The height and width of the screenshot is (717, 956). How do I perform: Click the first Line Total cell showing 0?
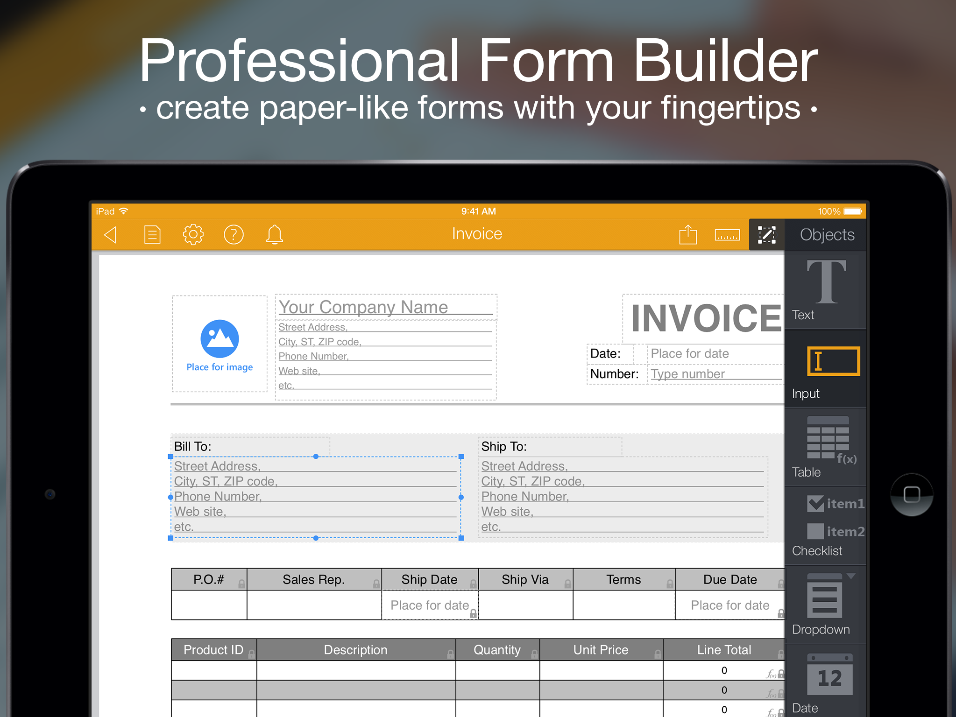point(724,670)
